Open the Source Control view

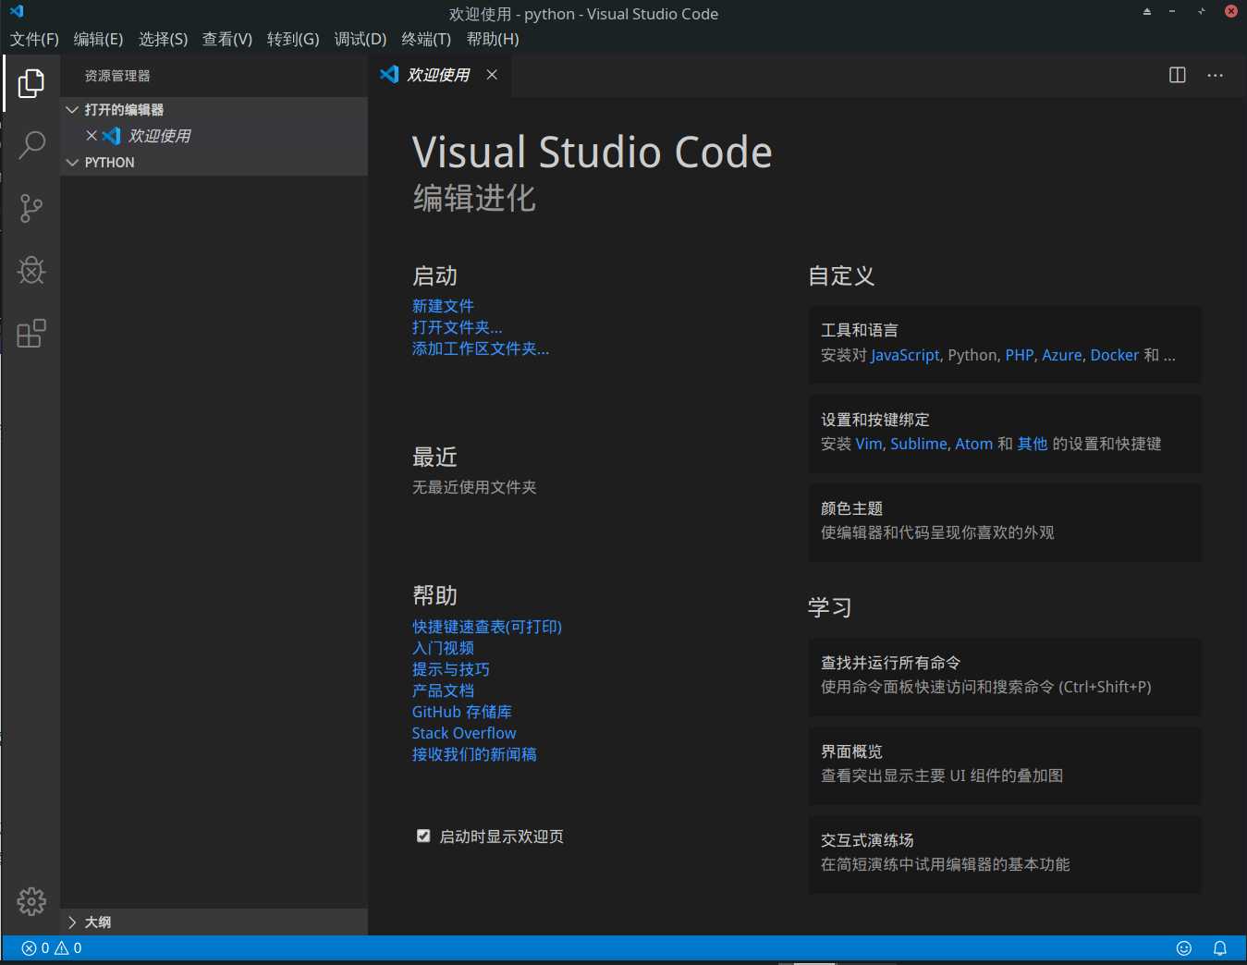point(31,208)
